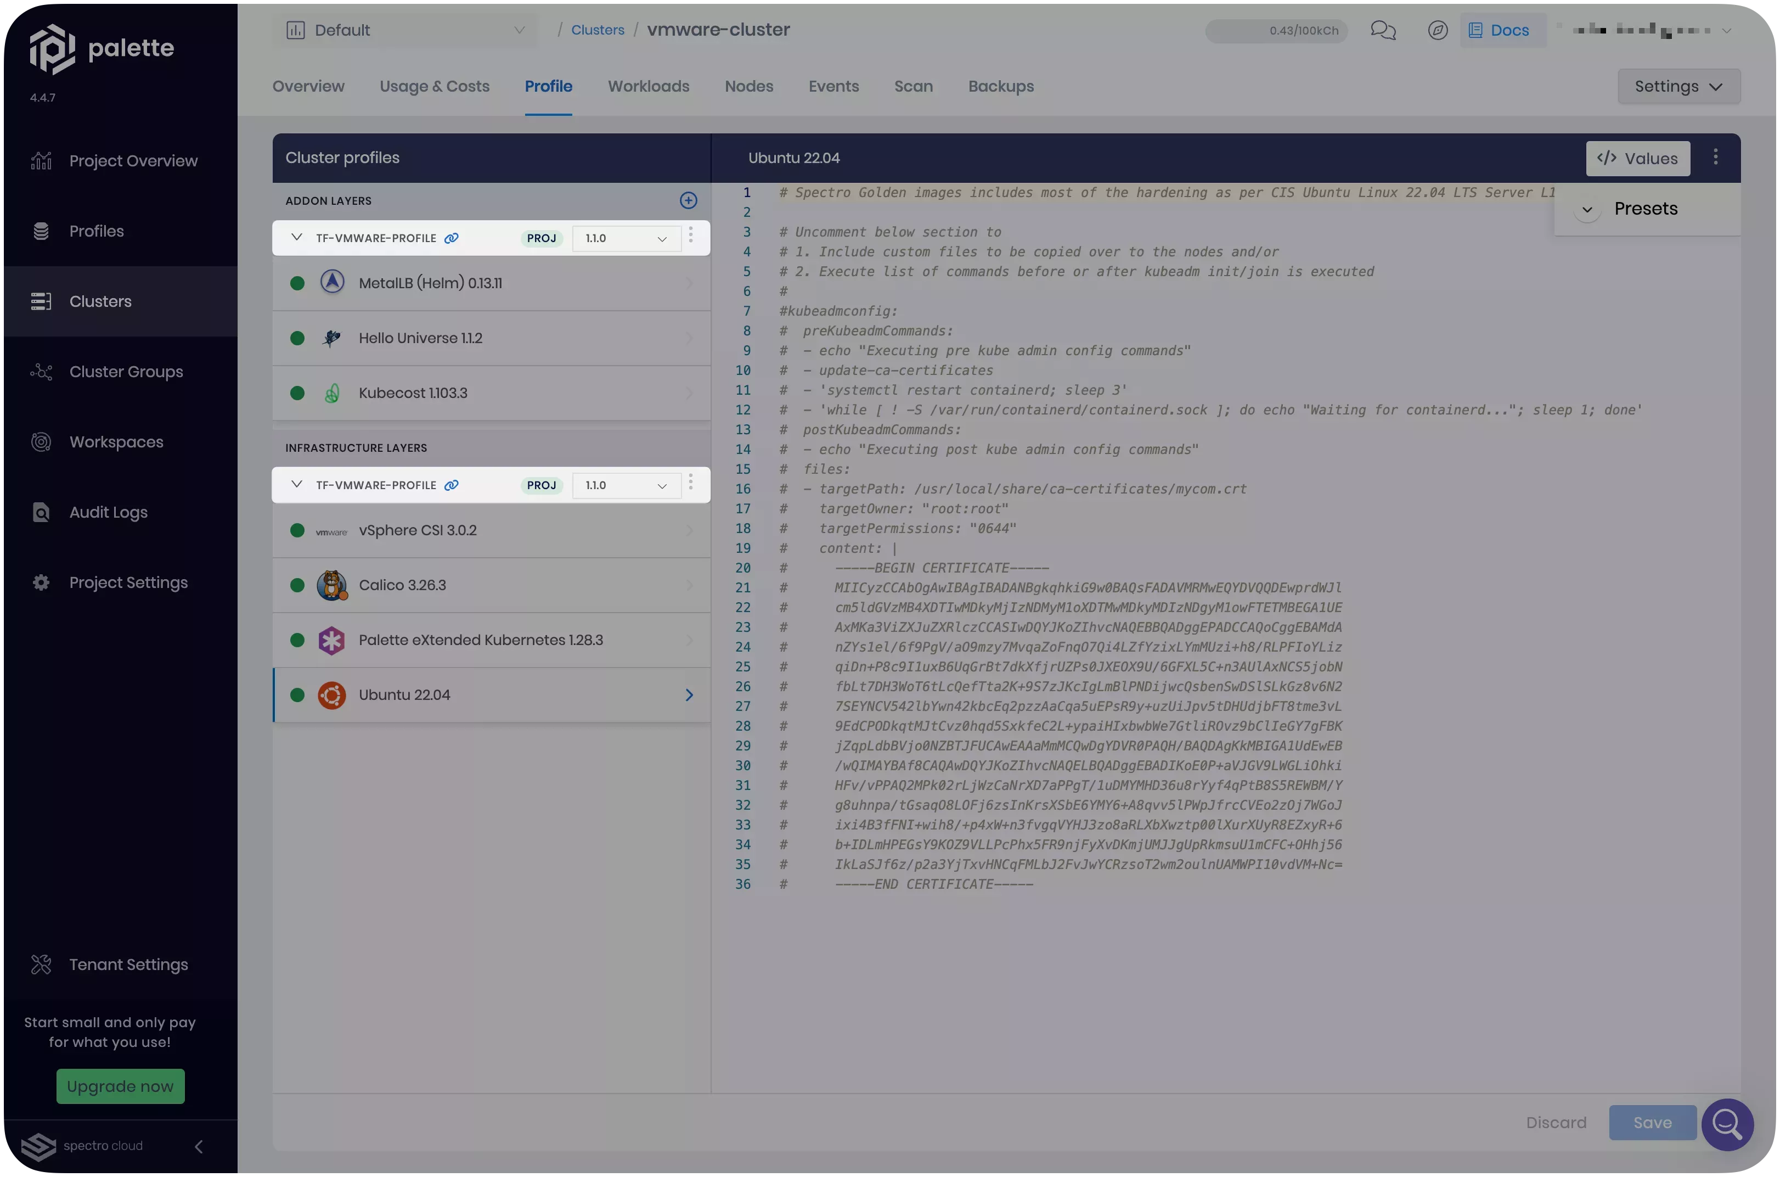This screenshot has height=1177, width=1780.
Task: Click the spectro cloud footer logo
Action: [x=82, y=1146]
